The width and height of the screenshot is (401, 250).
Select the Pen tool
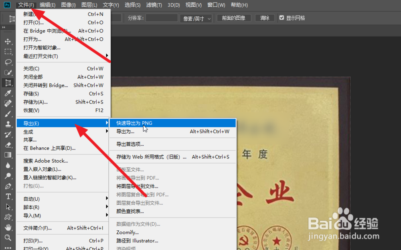click(x=8, y=186)
